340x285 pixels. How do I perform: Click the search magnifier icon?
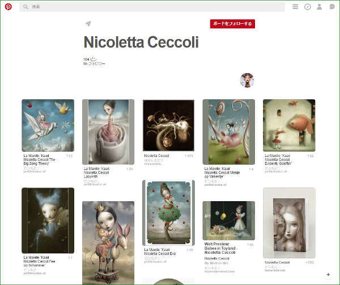point(25,7)
